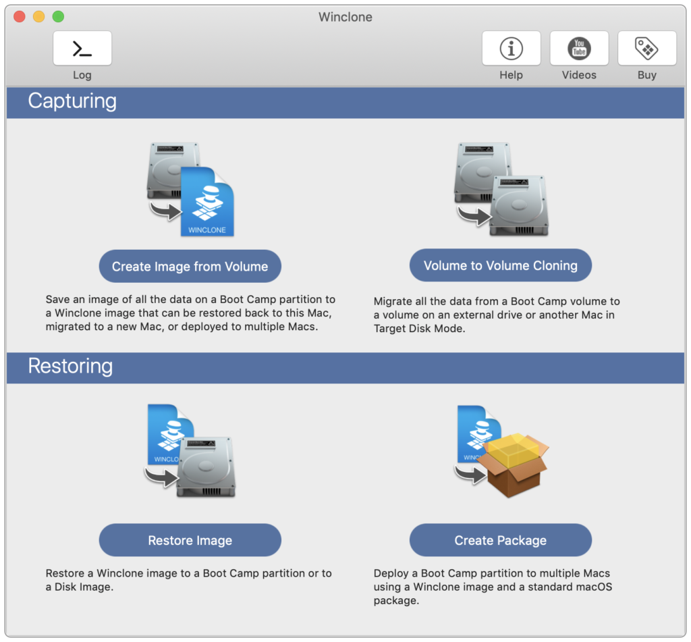
Task: Open the YouTube Videos icon
Action: point(578,48)
